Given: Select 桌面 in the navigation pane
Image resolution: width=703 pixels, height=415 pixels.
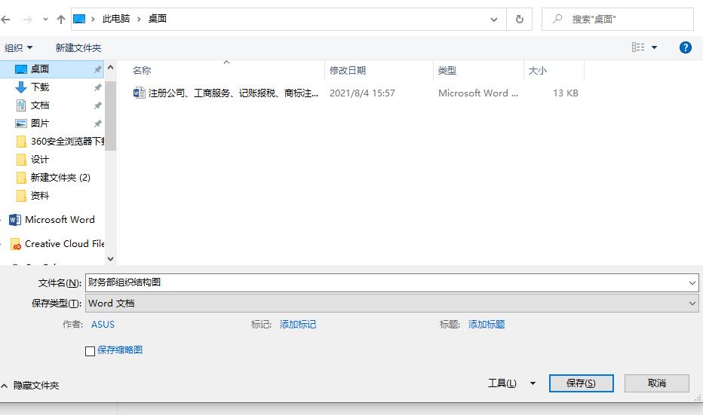Looking at the screenshot, I should [x=51, y=69].
